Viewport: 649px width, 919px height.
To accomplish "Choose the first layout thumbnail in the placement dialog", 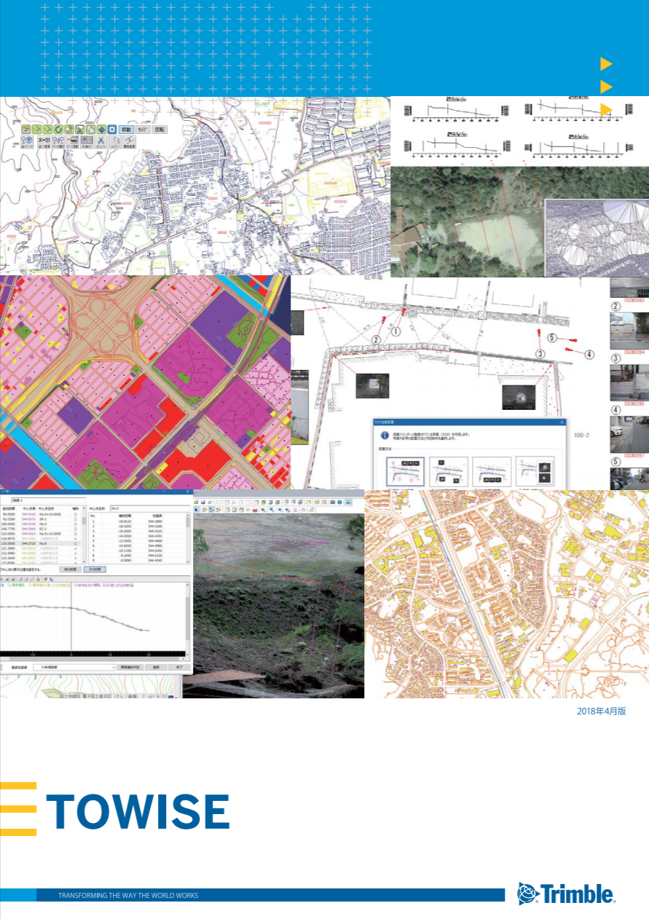I will coord(406,472).
